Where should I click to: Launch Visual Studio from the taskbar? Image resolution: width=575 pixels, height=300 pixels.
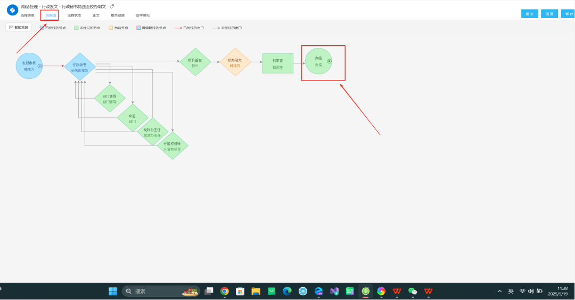coord(334,291)
